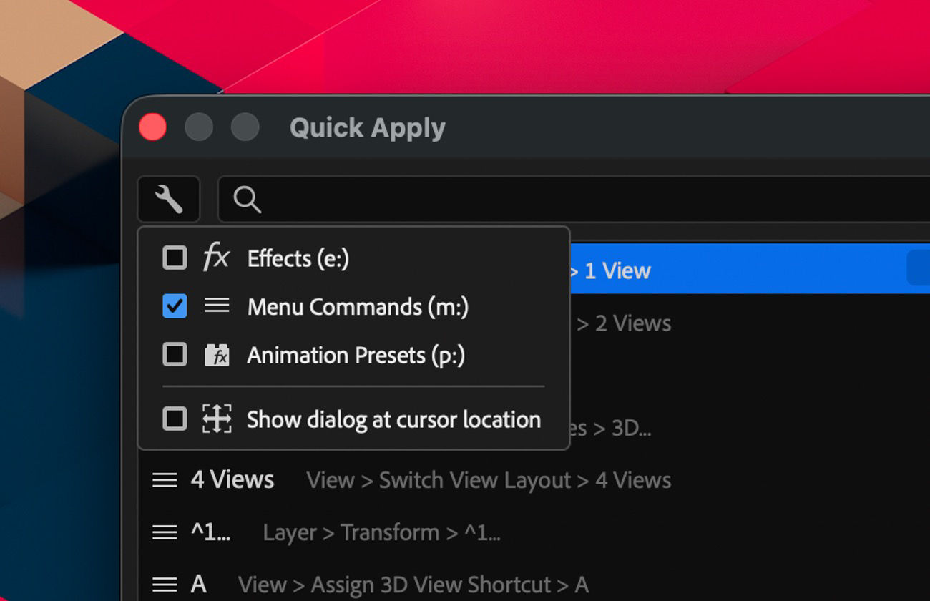Choose the "4 Views" command name
Viewport: 930px width, 601px height.
(x=232, y=479)
